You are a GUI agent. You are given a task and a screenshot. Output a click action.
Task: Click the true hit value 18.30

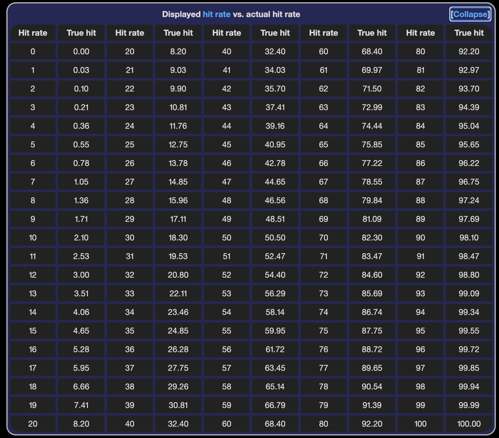(x=178, y=238)
